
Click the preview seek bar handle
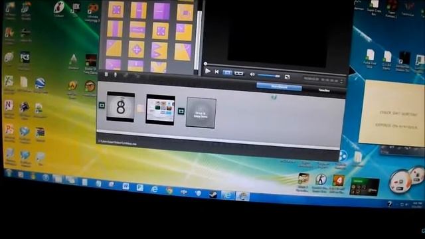(205, 64)
